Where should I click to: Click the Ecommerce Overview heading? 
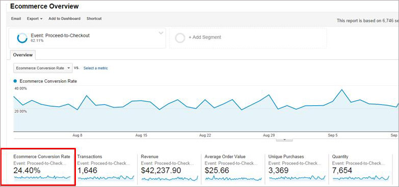click(x=44, y=6)
